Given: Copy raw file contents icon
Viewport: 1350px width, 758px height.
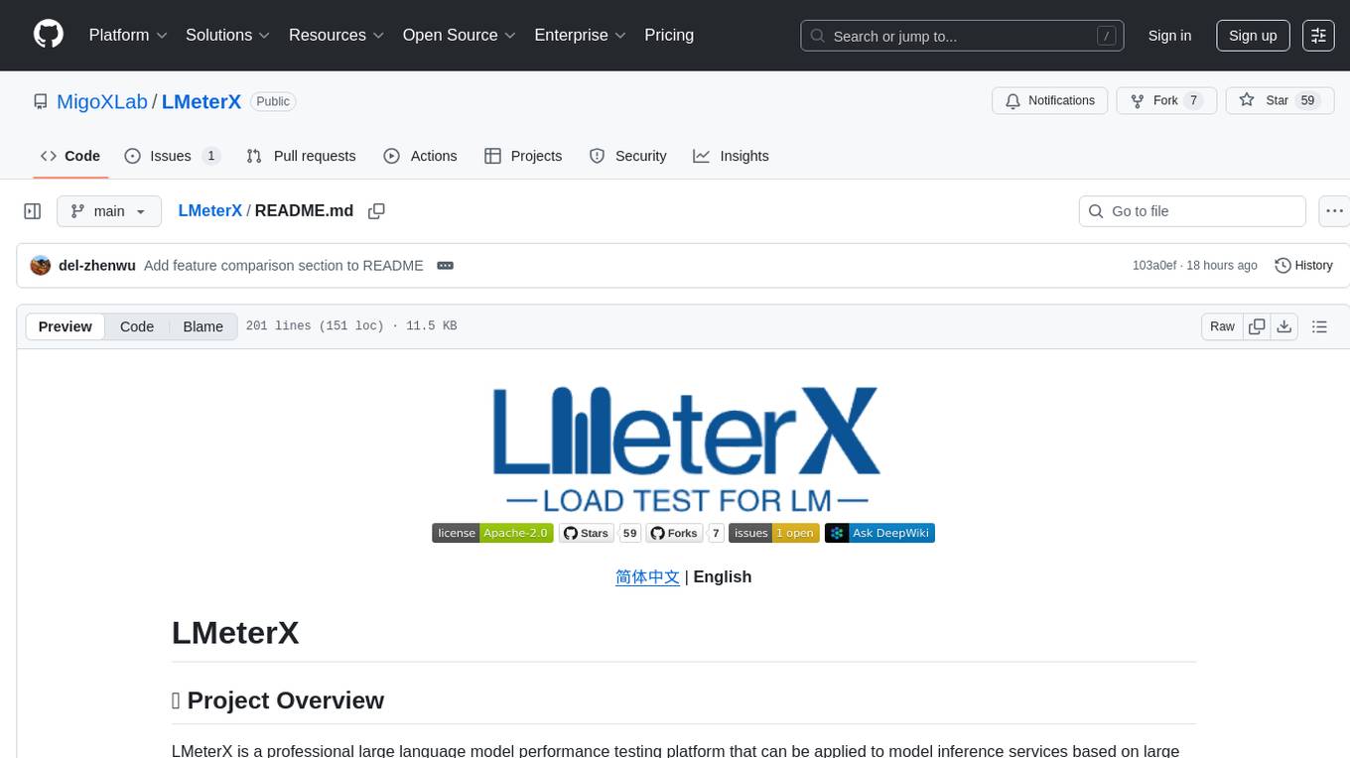Looking at the screenshot, I should pyautogui.click(x=1257, y=326).
